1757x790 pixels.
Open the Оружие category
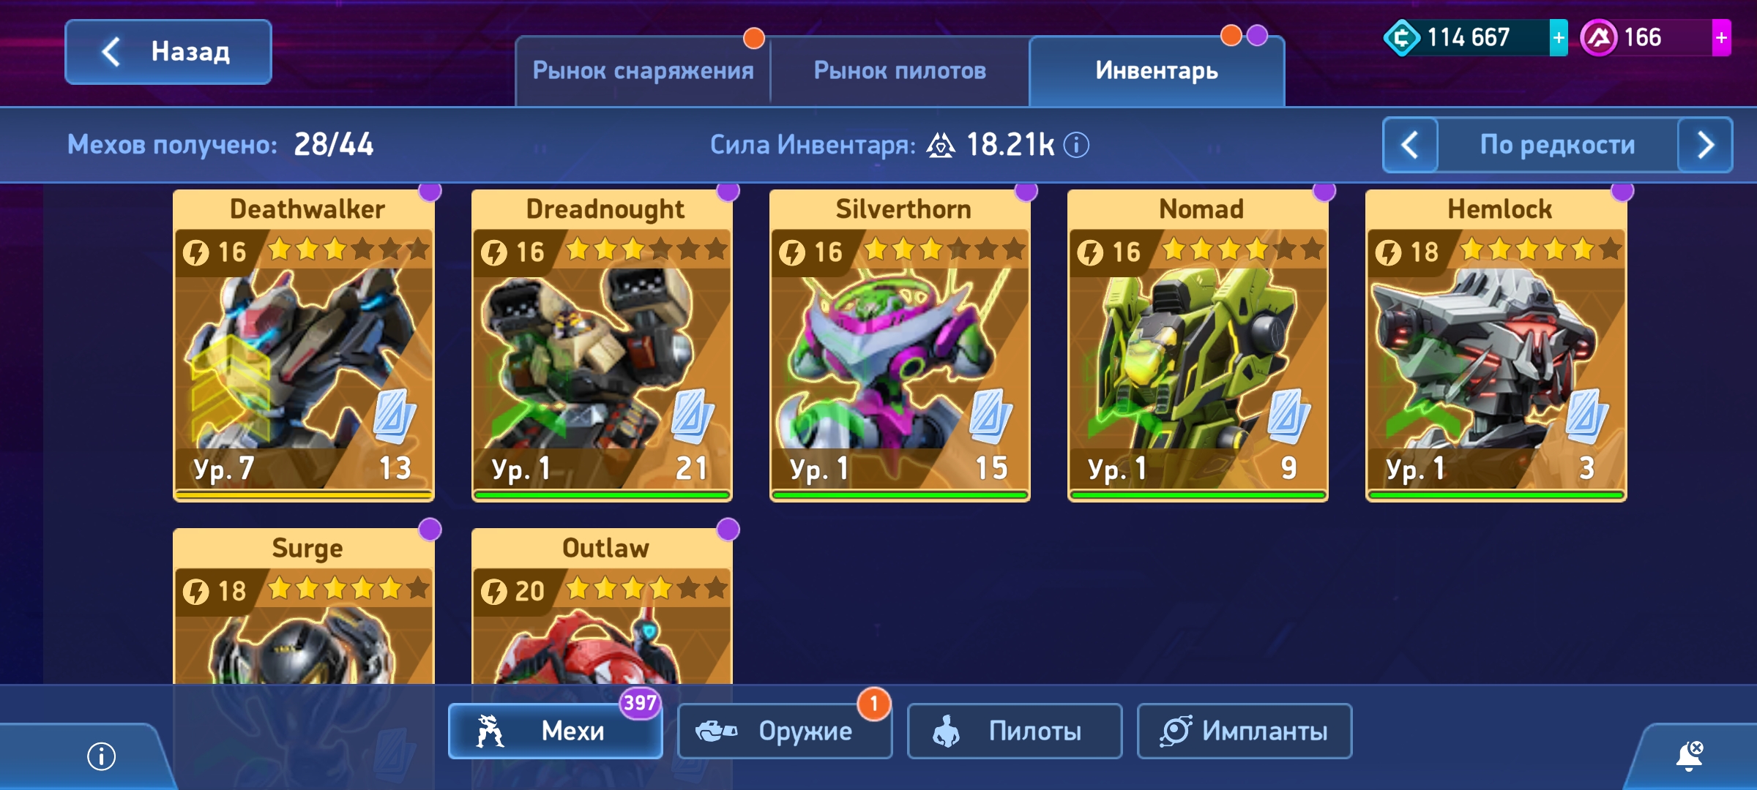(x=785, y=731)
